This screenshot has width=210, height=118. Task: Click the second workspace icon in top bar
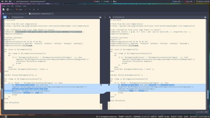[7, 1]
